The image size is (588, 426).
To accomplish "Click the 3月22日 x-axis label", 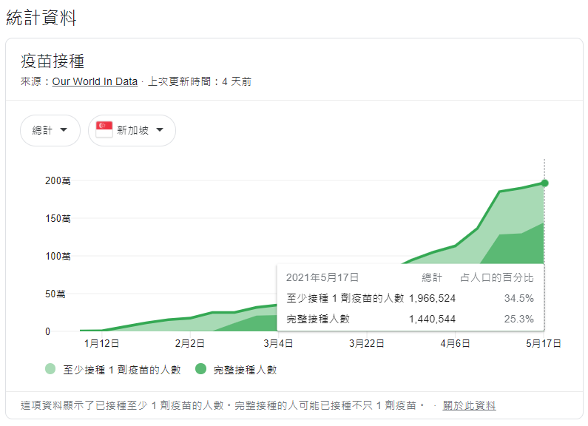I will click(x=367, y=343).
